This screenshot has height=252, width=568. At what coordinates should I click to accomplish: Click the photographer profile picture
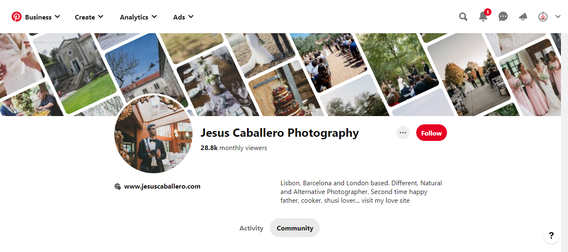(x=153, y=134)
